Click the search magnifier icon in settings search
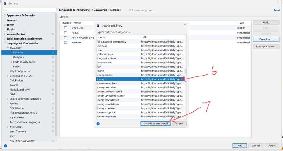The width and height of the screenshot is (283, 151). [x=5, y=10]
